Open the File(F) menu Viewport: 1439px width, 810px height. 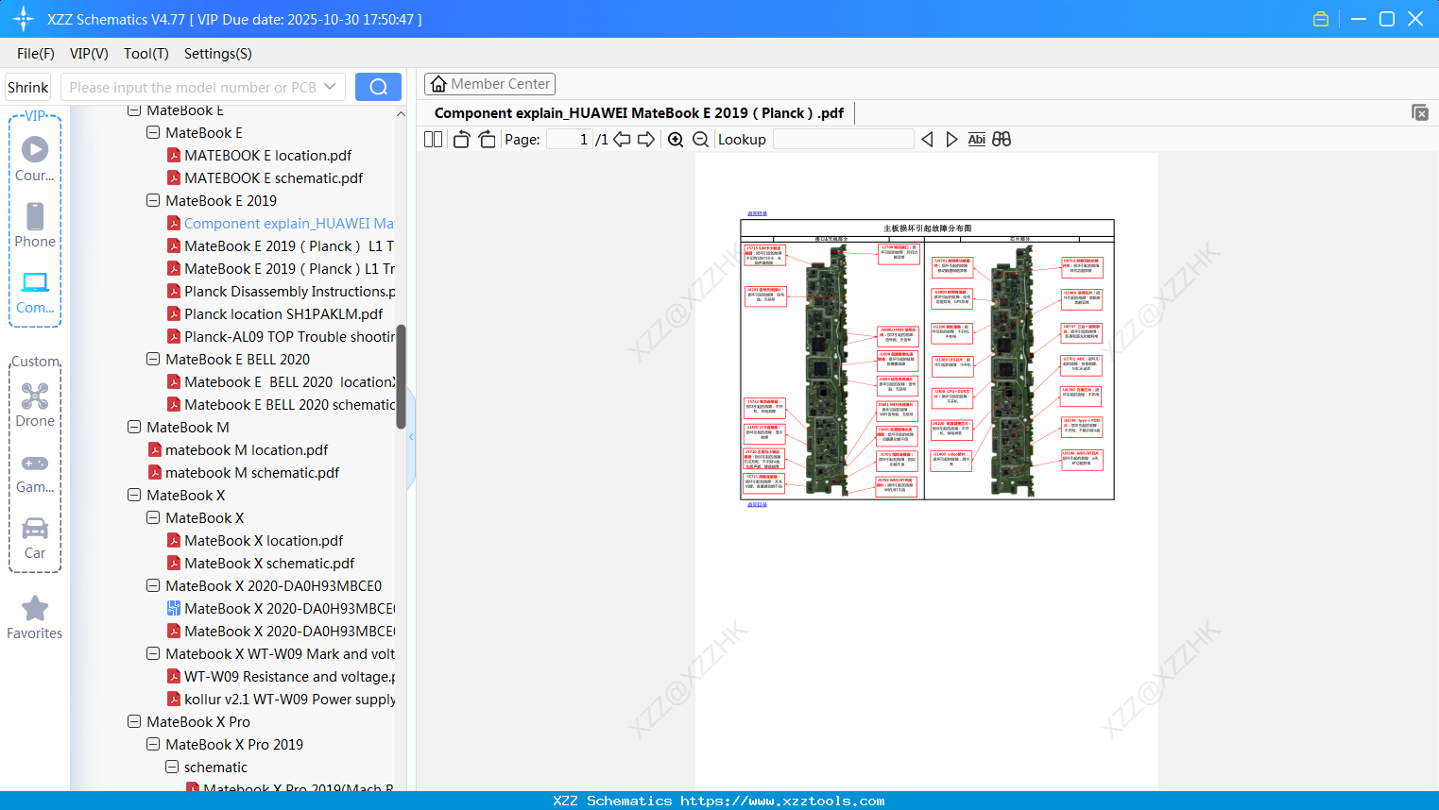click(x=36, y=54)
